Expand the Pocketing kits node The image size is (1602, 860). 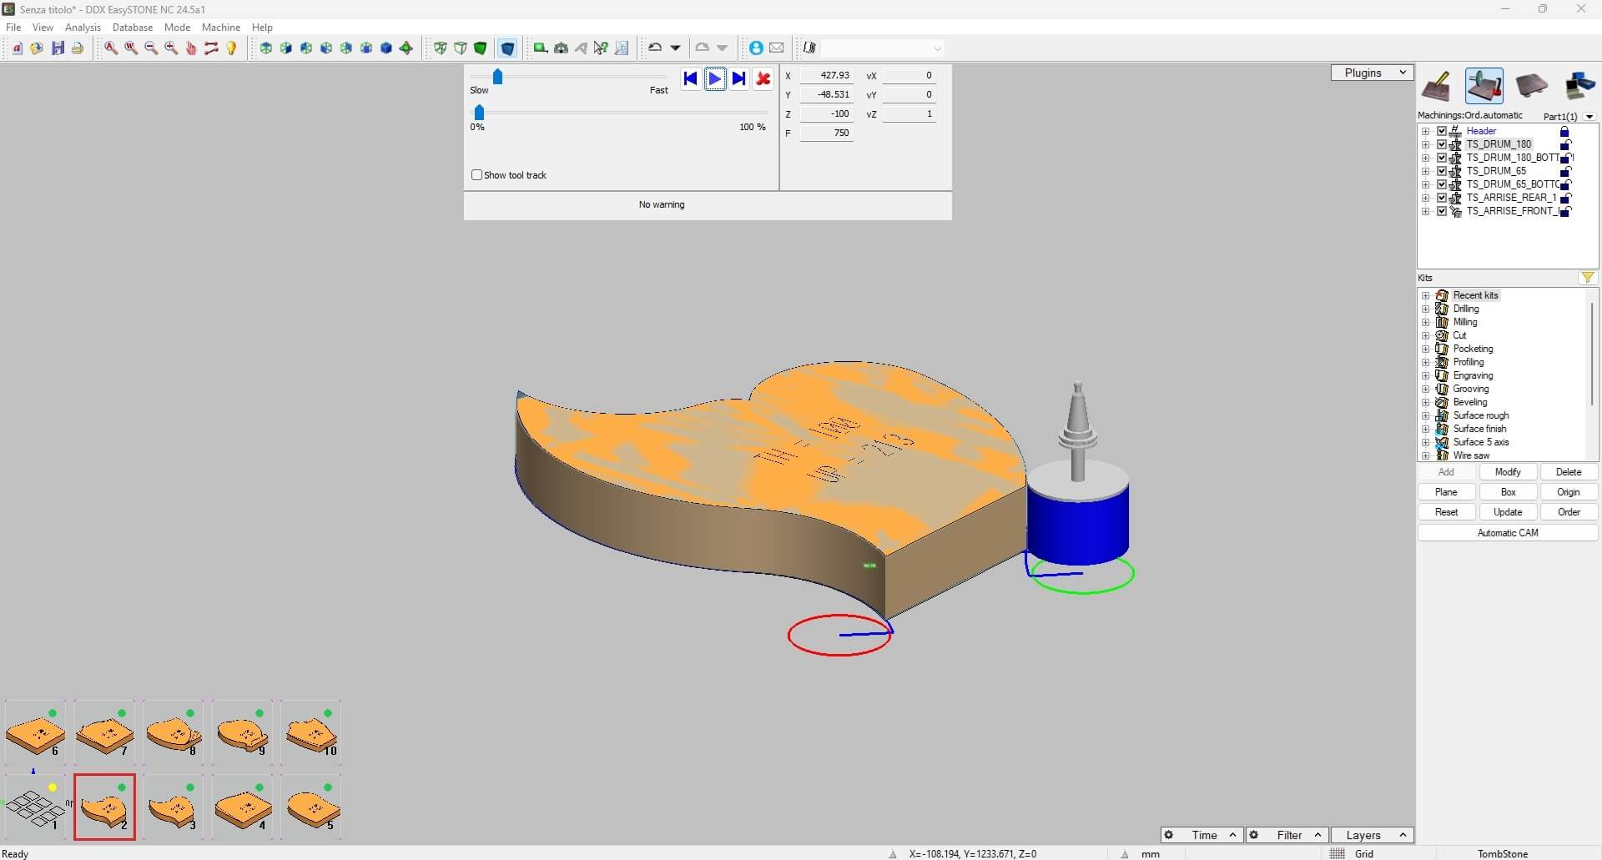(1425, 350)
